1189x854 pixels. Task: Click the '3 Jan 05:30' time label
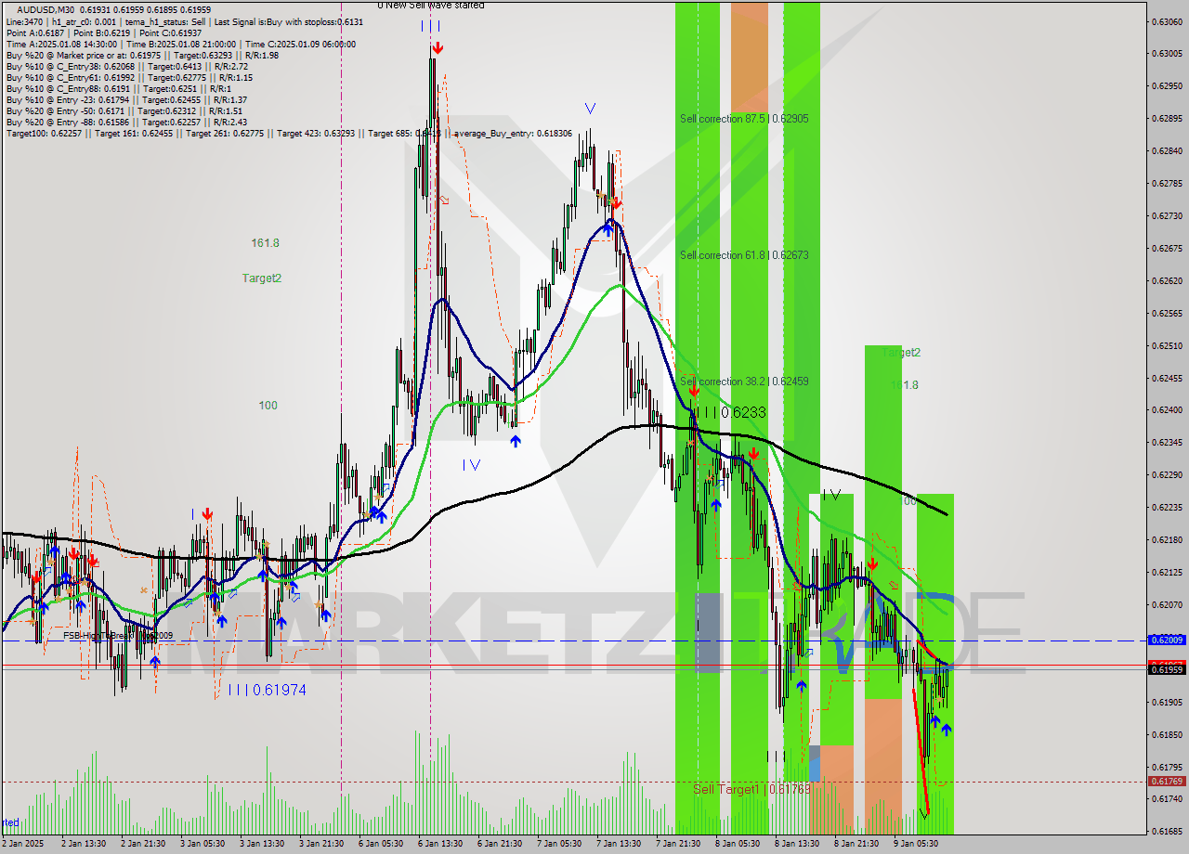(x=203, y=844)
